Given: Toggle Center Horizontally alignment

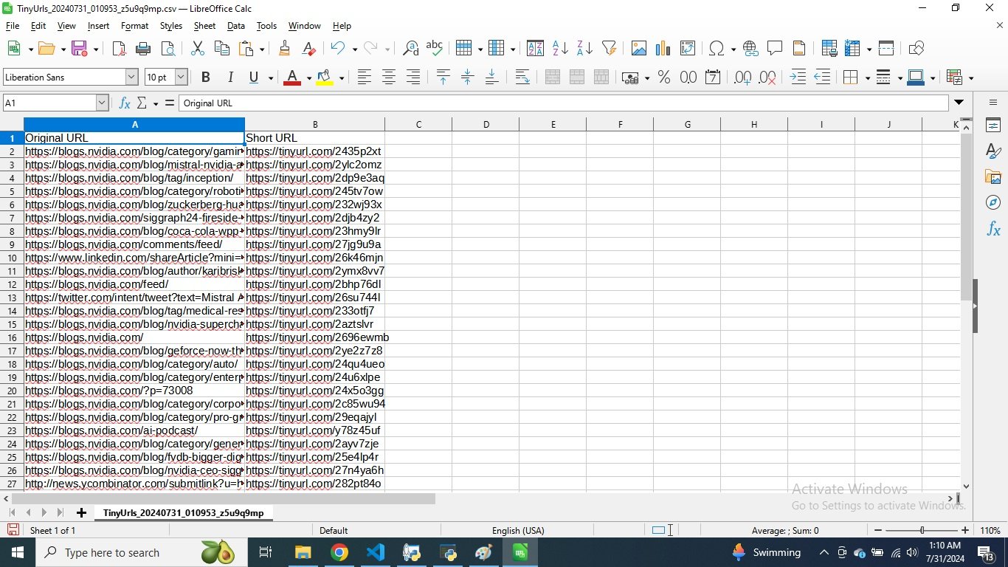Looking at the screenshot, I should (x=389, y=77).
